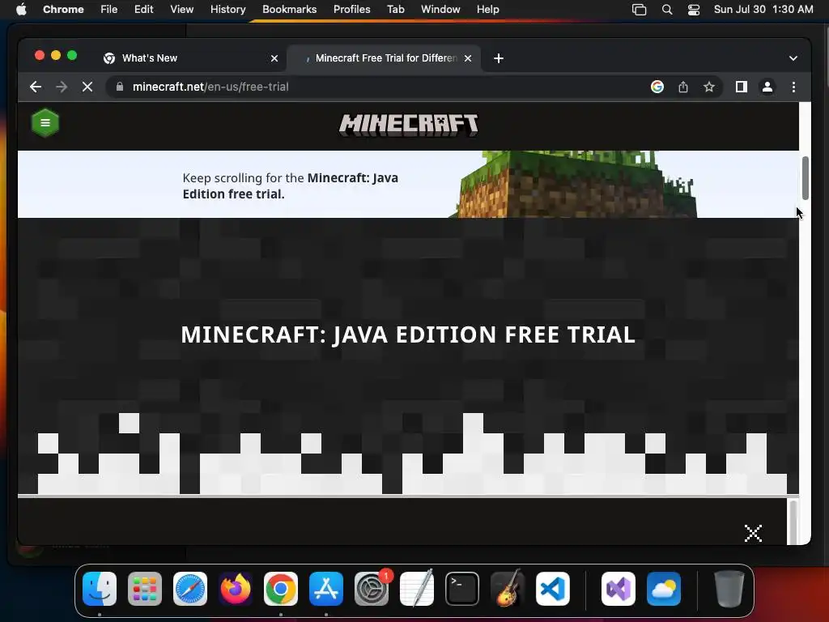829x622 pixels.
Task: Open Finder from the Dock
Action: point(100,589)
